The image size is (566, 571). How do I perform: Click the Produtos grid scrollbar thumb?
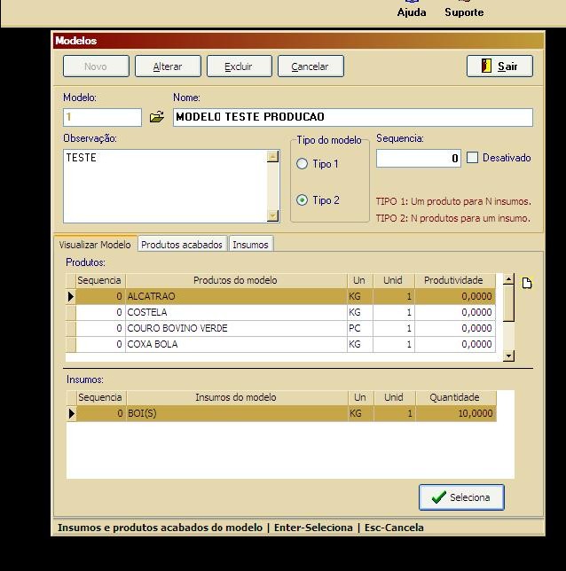508,304
